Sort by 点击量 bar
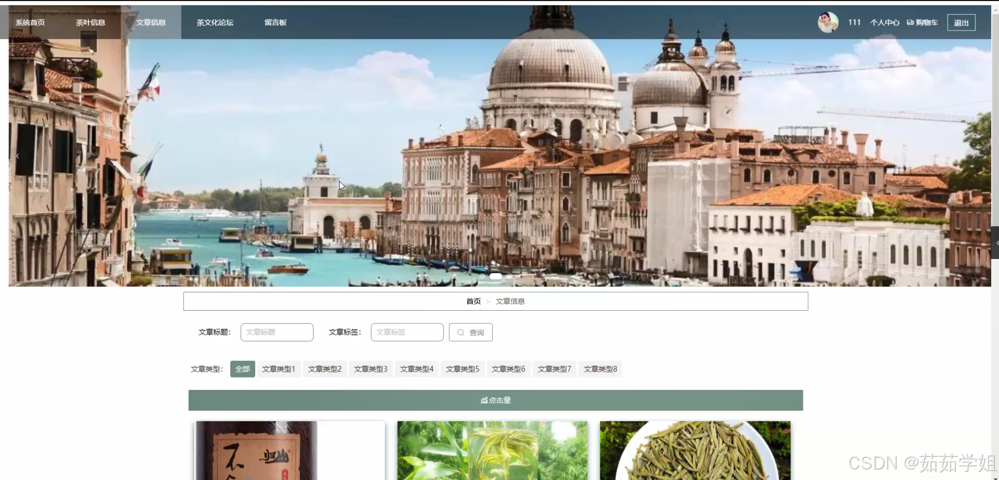The height and width of the screenshot is (480, 999). pyautogui.click(x=496, y=400)
